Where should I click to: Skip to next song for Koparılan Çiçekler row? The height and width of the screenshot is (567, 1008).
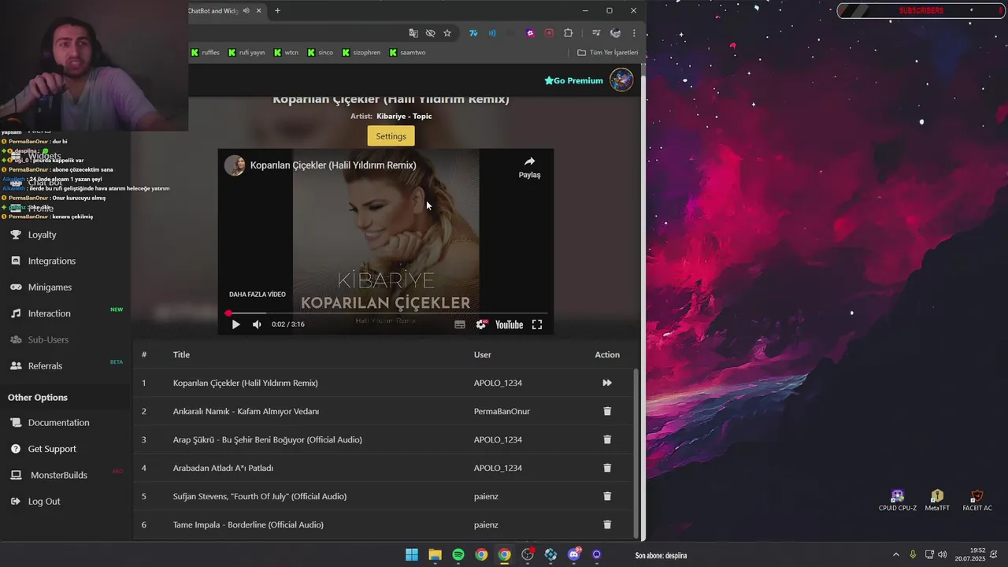coord(607,383)
